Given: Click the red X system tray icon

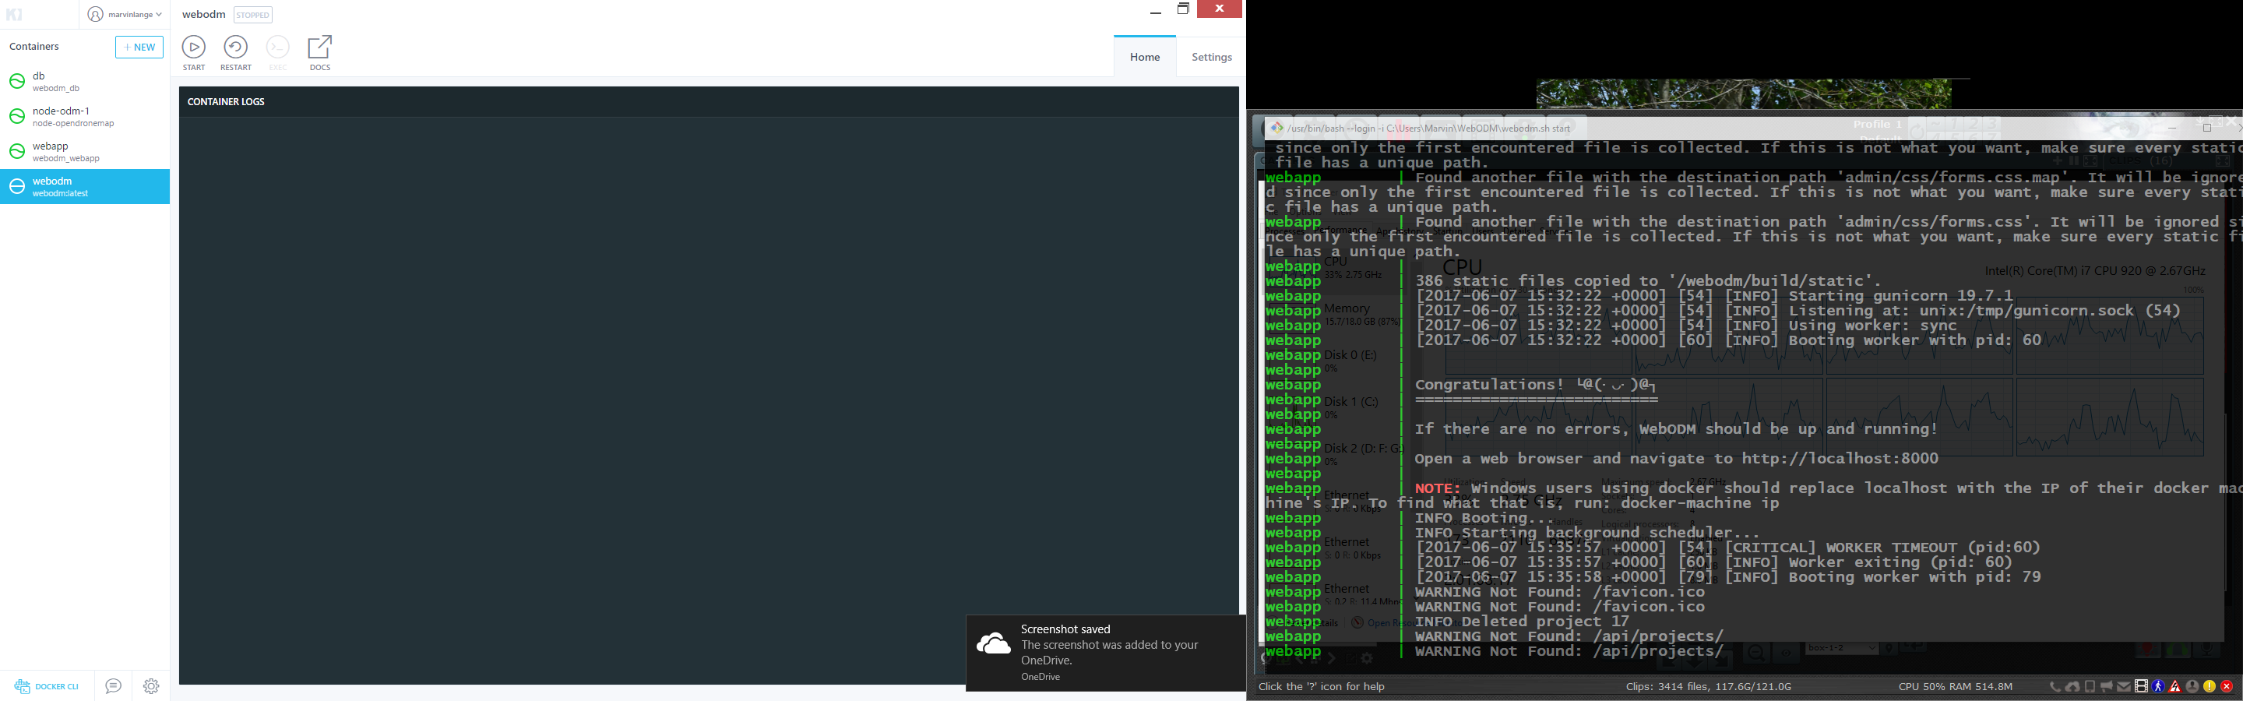Looking at the screenshot, I should click(2227, 686).
